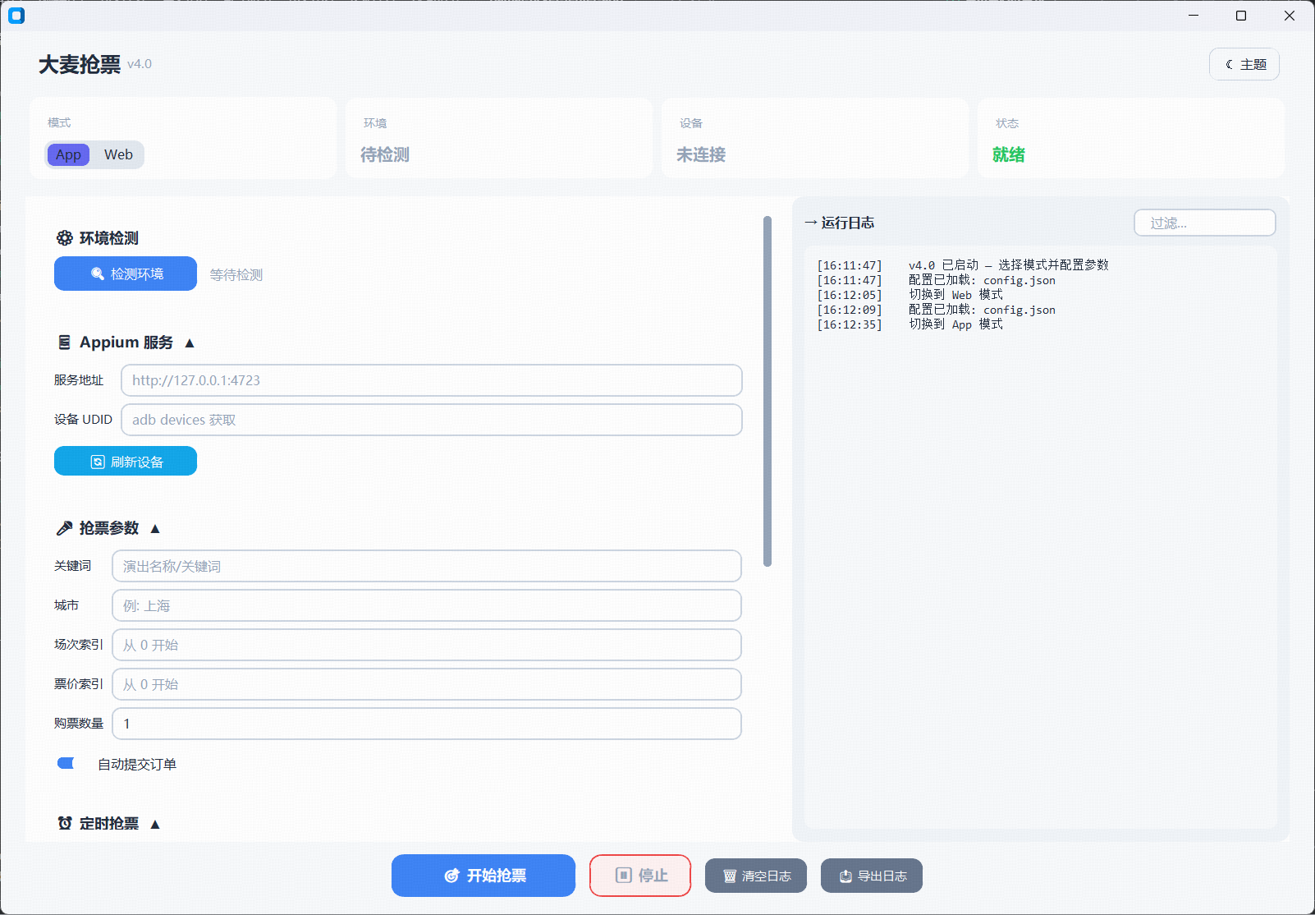Screen dimensions: 1315x915
Task: Click the alarm clock icon beside 定时抢票
Action: coord(65,823)
